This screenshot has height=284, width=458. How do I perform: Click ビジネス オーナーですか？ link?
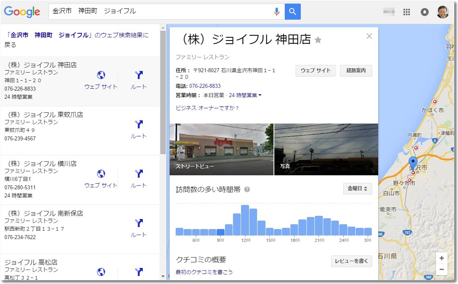point(207,108)
